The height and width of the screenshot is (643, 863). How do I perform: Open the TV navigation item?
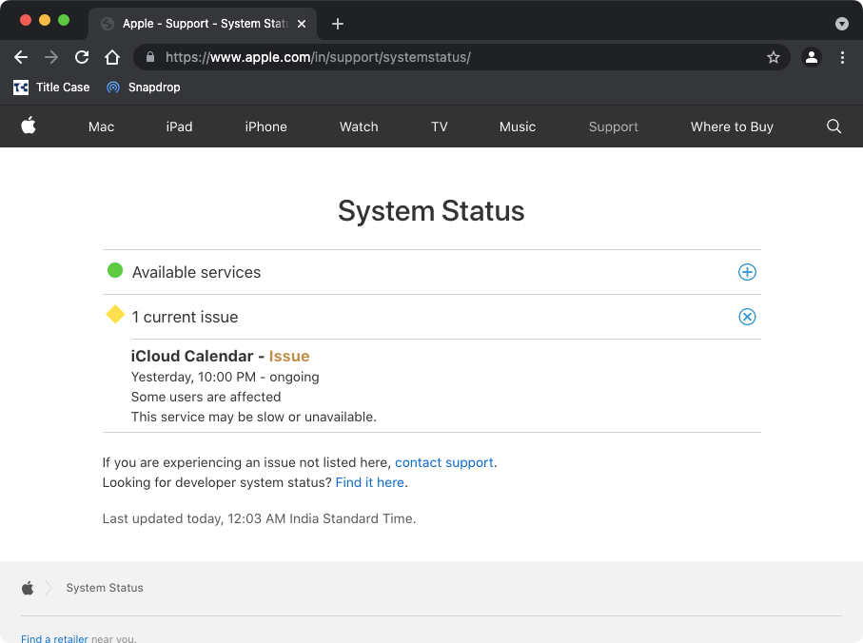(440, 127)
